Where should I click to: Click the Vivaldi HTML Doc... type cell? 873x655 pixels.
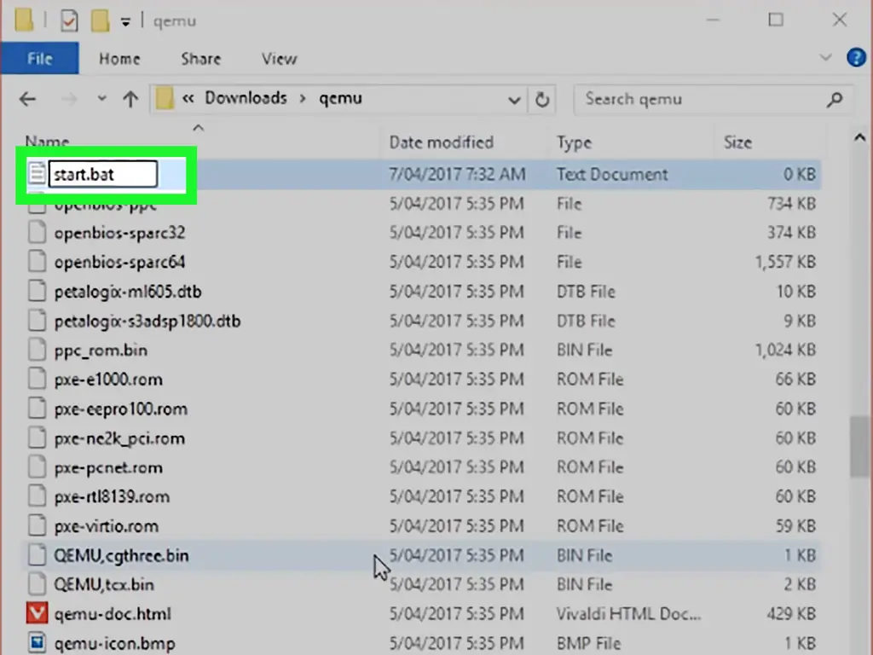coord(628,614)
